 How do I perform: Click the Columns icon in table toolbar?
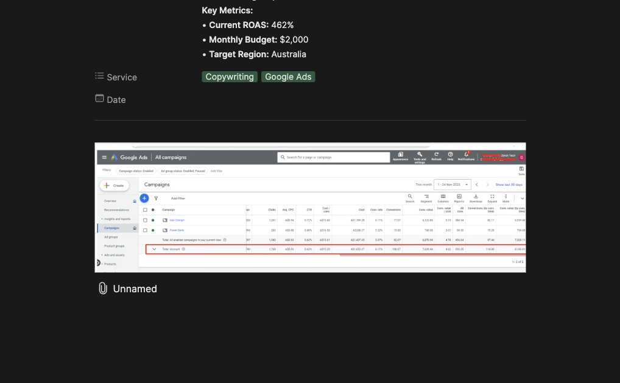point(443,198)
